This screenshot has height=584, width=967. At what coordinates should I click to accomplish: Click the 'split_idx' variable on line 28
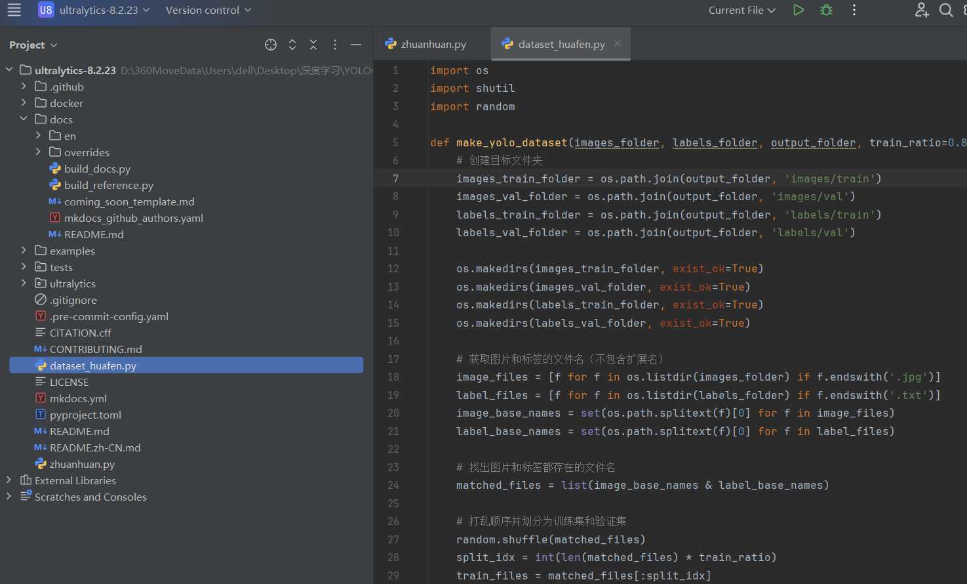point(486,557)
